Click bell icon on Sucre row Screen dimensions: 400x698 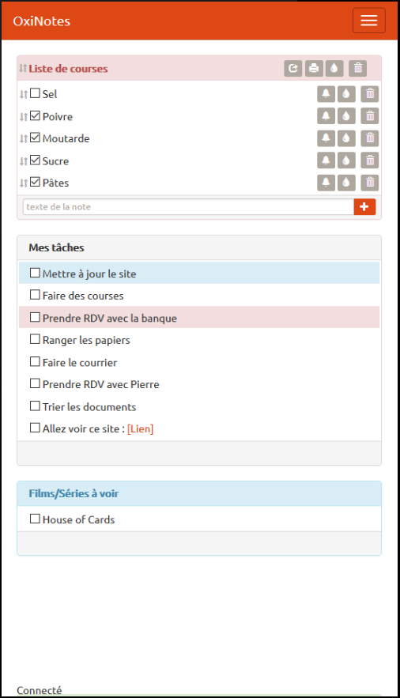pos(326,160)
